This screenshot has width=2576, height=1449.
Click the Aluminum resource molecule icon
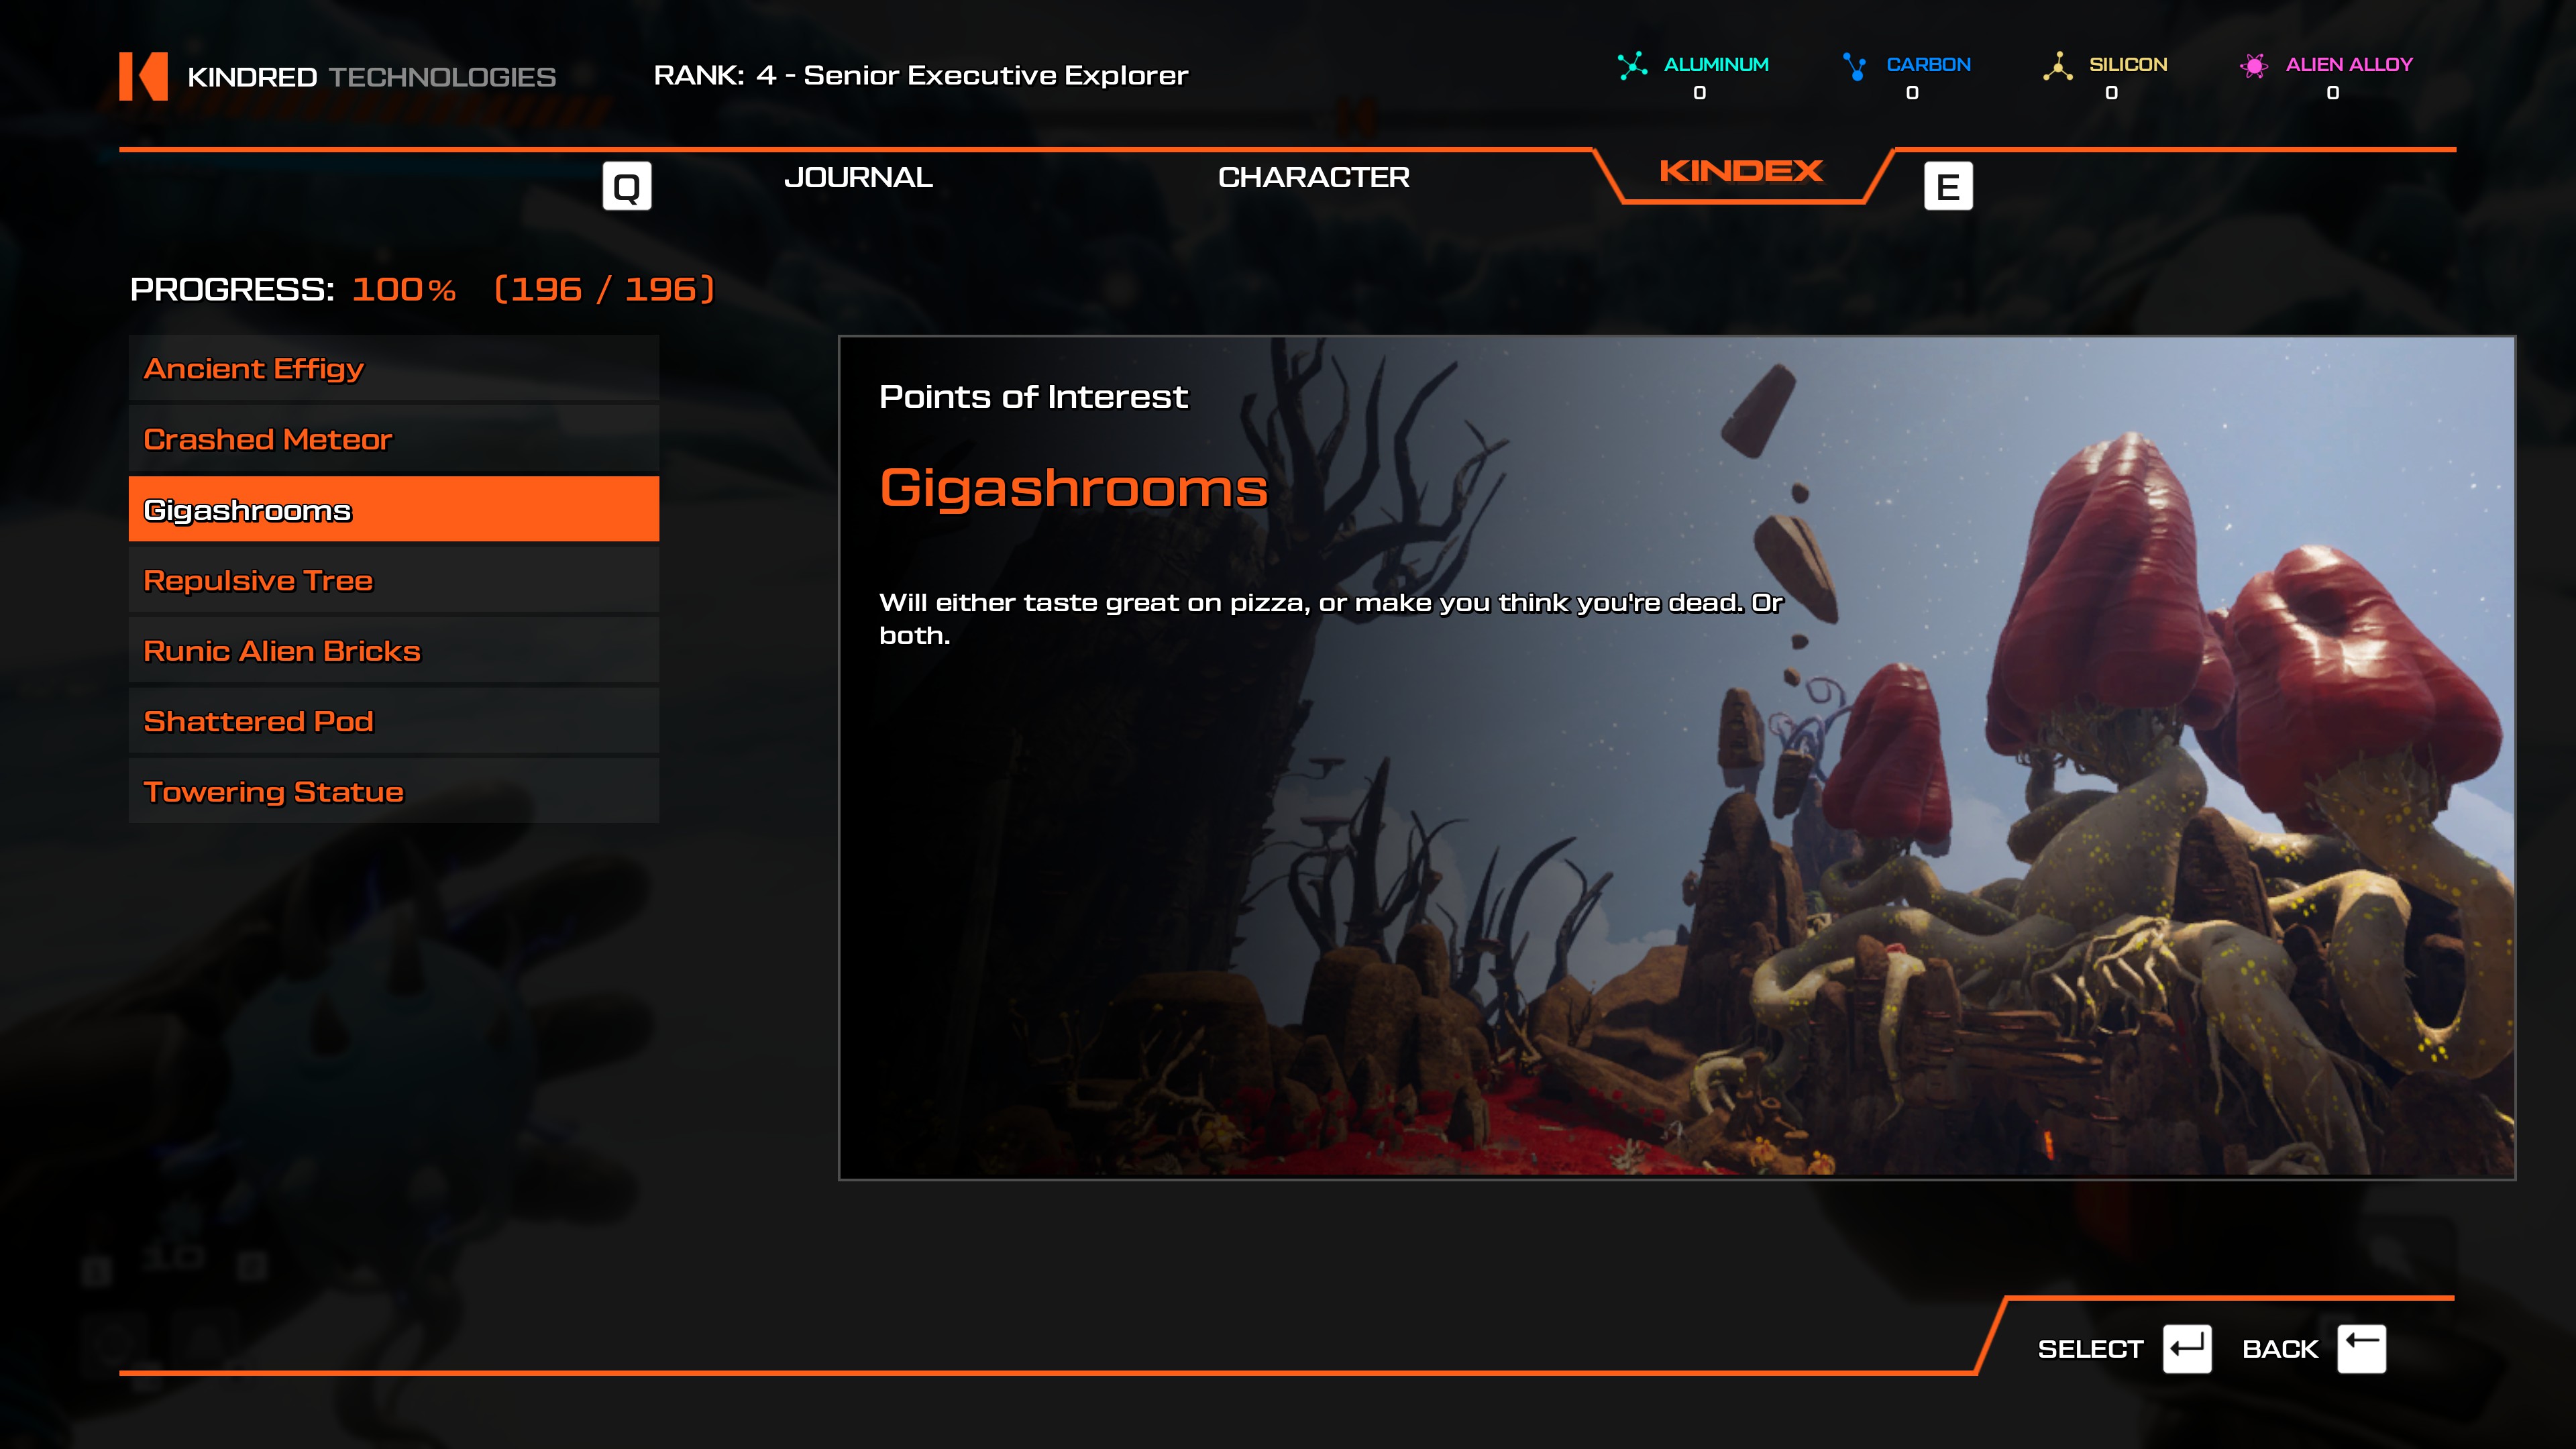pos(1632,66)
